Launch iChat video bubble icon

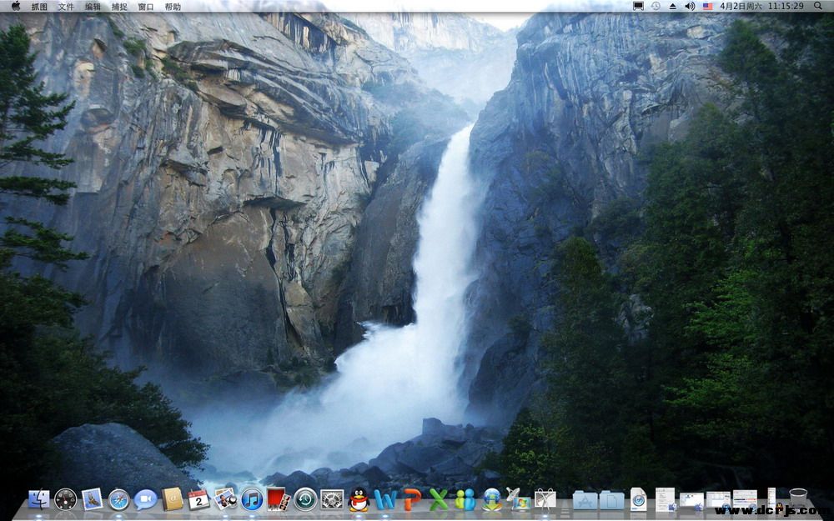click(x=145, y=499)
